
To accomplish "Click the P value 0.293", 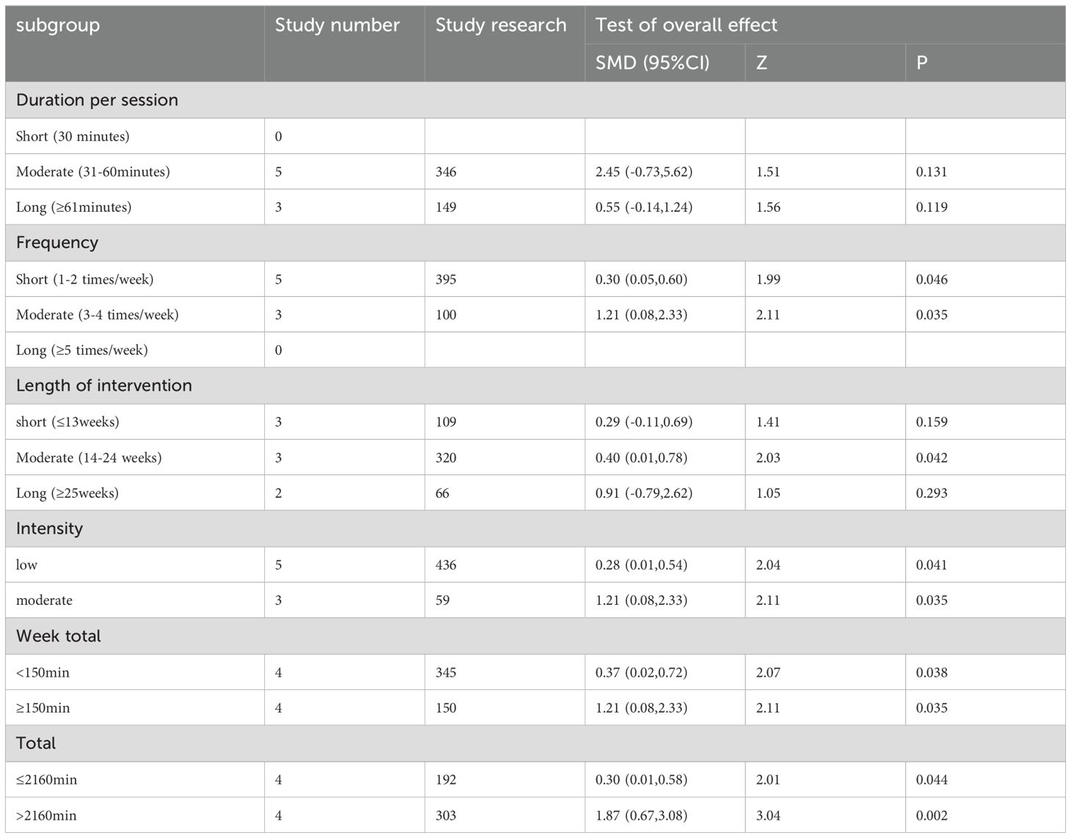I will tap(932, 493).
